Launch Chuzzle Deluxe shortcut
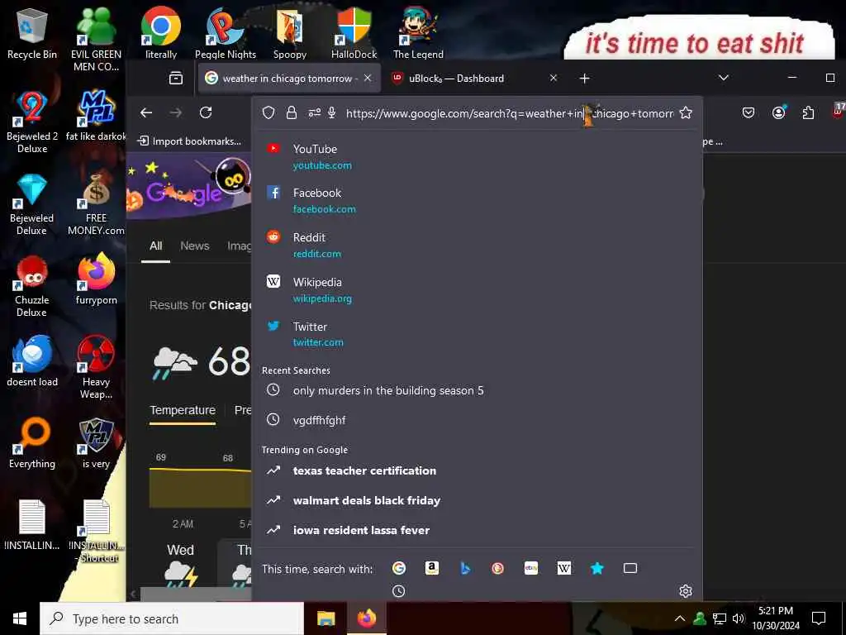 point(32,286)
